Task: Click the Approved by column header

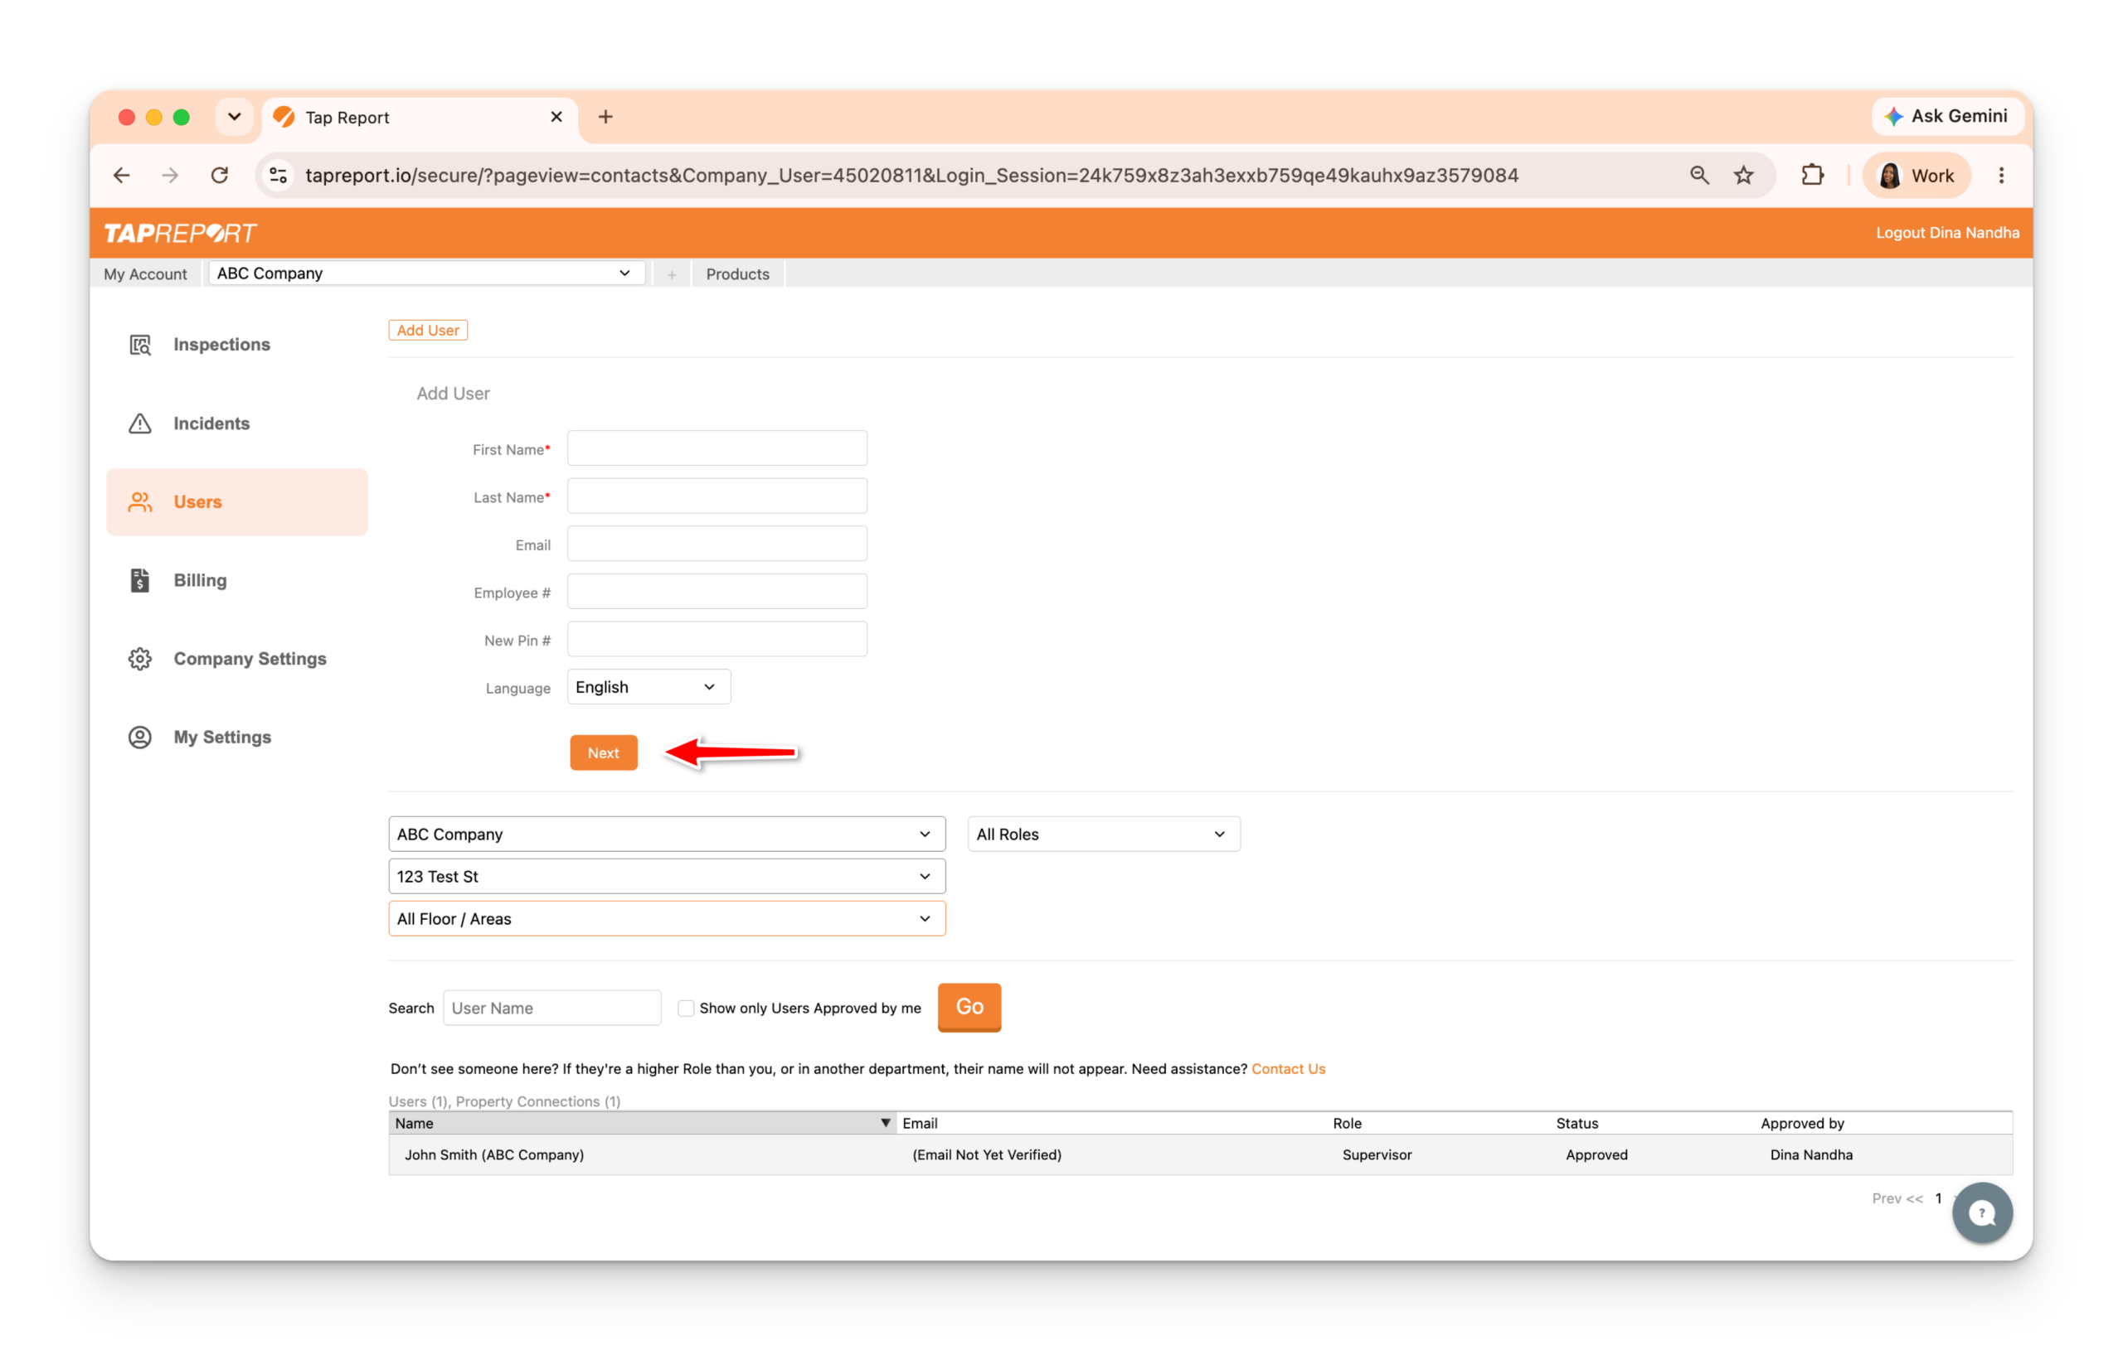Action: tap(1802, 1124)
